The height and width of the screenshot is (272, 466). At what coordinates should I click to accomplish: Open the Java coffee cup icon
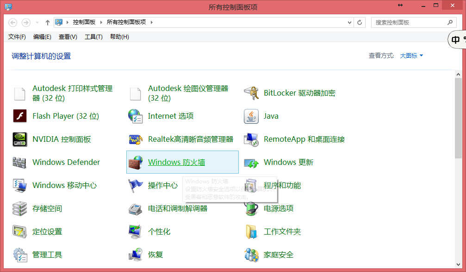(x=251, y=116)
